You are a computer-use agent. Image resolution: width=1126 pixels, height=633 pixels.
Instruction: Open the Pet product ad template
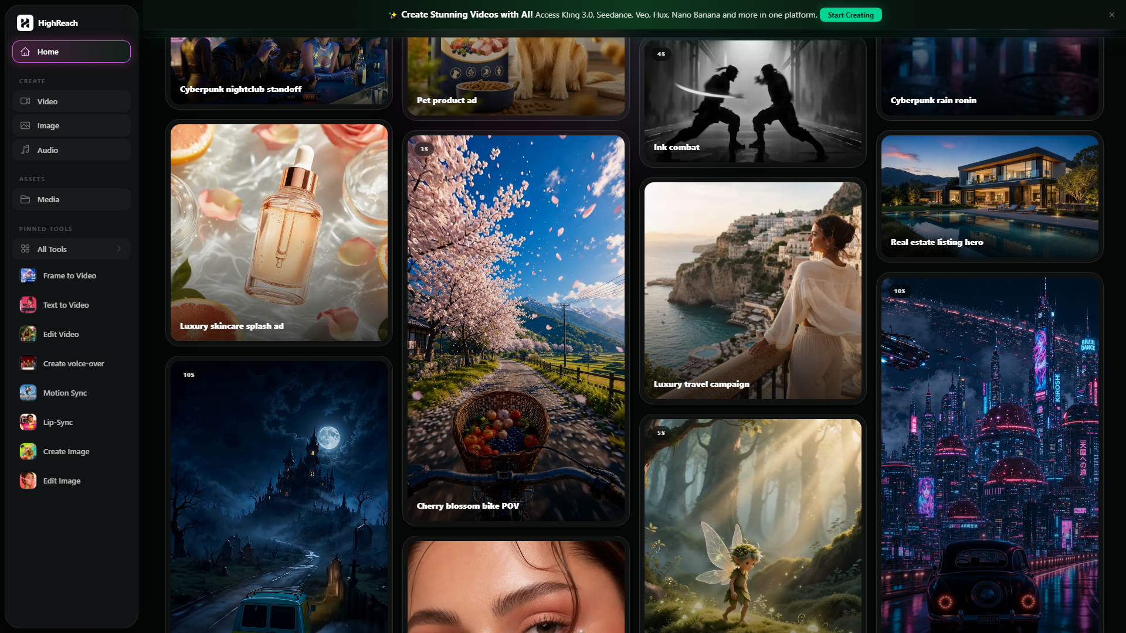[x=516, y=76]
